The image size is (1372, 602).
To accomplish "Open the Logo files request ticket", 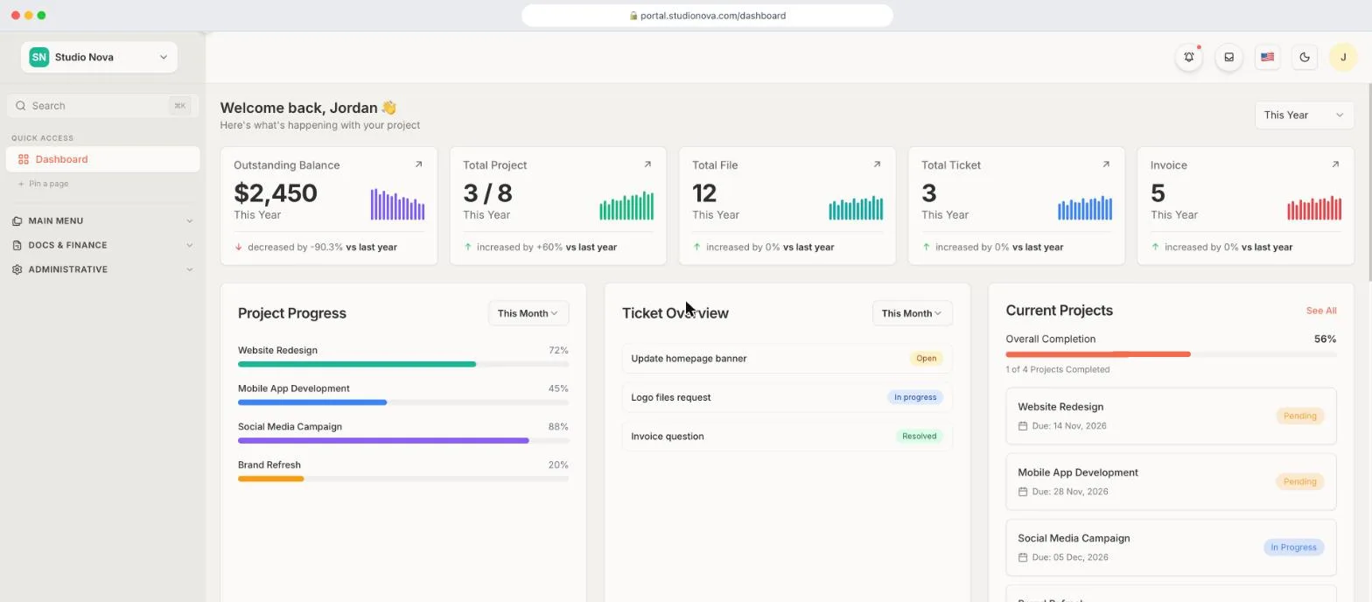I will point(787,397).
